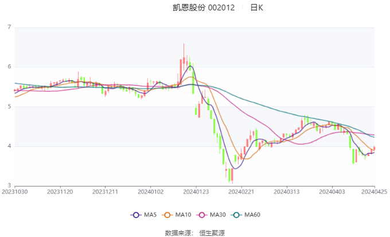Click the teal MA60 circle icon
Image resolution: width=390 pixels, height=237 pixels.
(236, 215)
